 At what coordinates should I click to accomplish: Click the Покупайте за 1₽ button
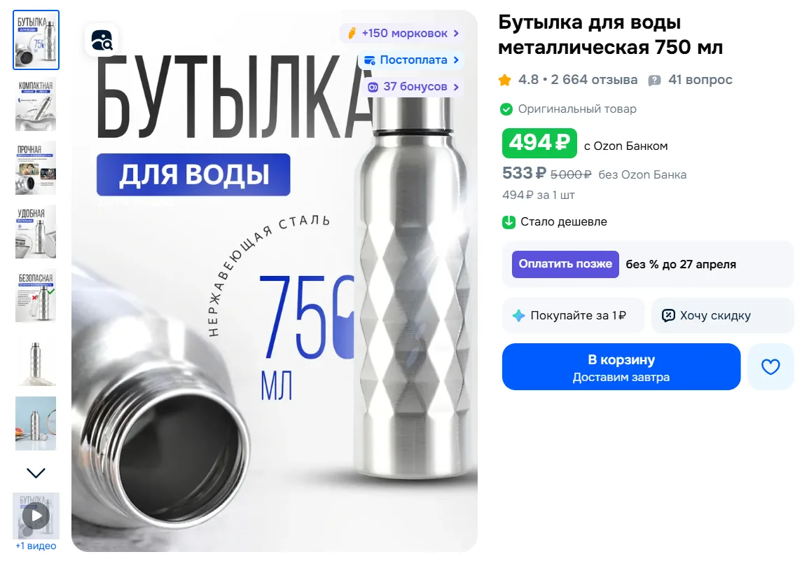(x=573, y=315)
